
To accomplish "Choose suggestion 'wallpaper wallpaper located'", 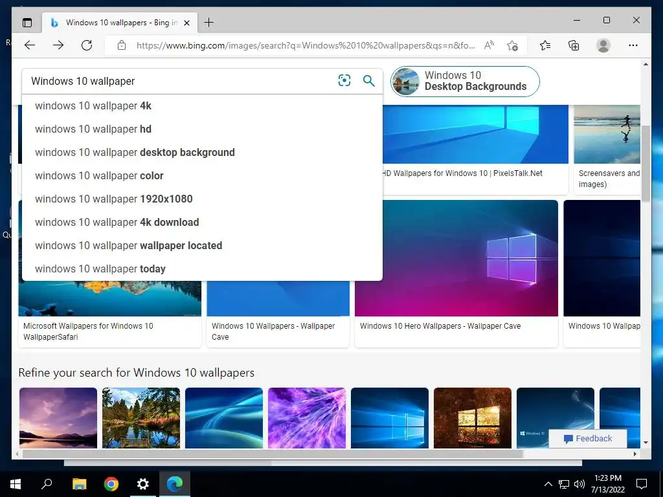I will [202, 245].
